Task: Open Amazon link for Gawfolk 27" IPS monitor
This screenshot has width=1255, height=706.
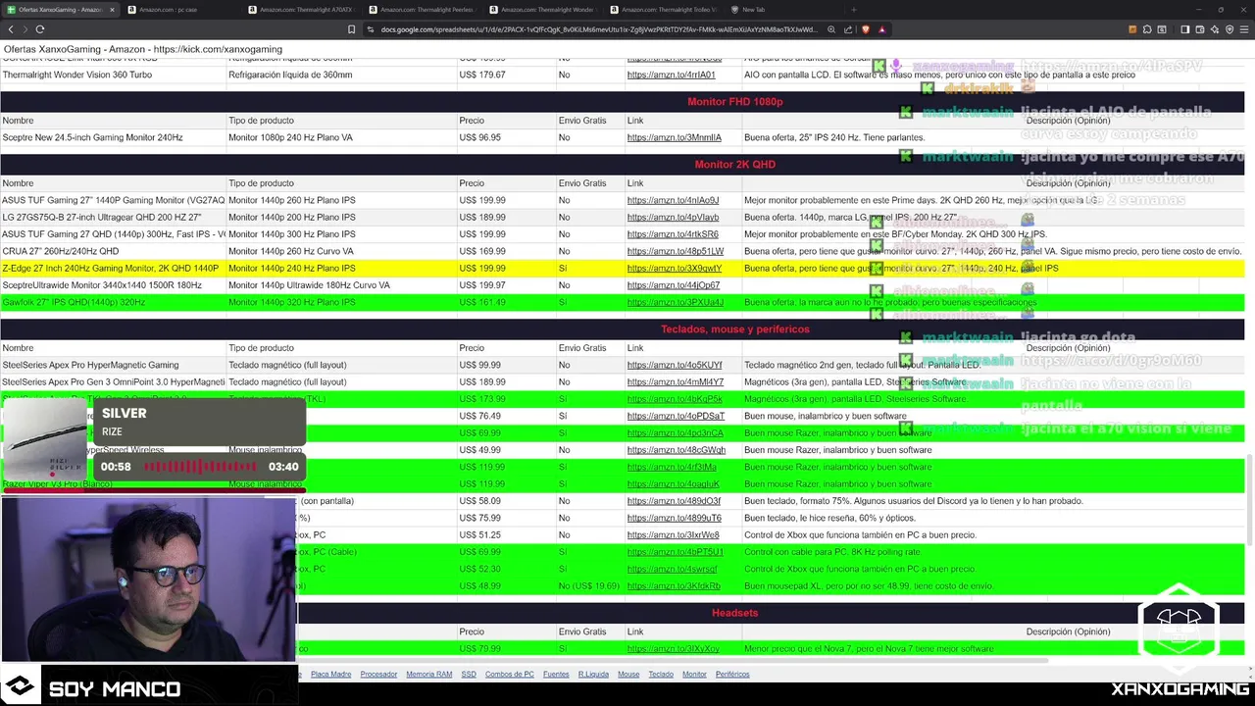Action: [x=676, y=302]
